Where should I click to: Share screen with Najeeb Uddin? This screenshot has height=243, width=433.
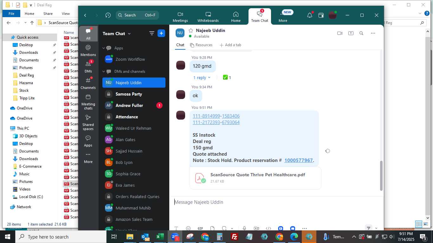pyautogui.click(x=351, y=33)
